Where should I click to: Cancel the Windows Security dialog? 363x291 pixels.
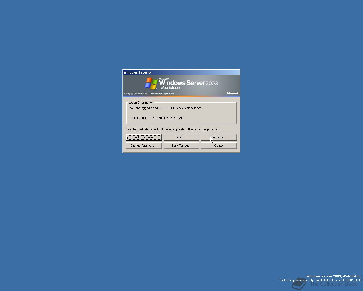(x=219, y=145)
